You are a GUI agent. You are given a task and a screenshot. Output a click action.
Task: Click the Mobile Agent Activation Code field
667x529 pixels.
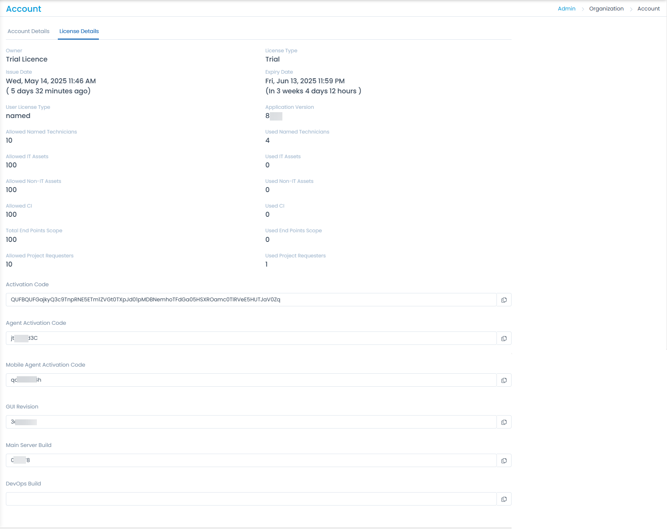[x=251, y=380]
